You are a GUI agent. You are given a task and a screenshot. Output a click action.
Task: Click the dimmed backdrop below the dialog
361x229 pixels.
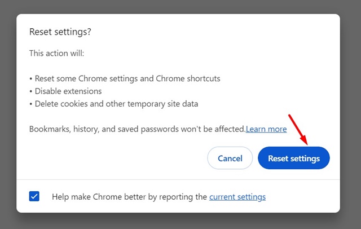pyautogui.click(x=180, y=221)
